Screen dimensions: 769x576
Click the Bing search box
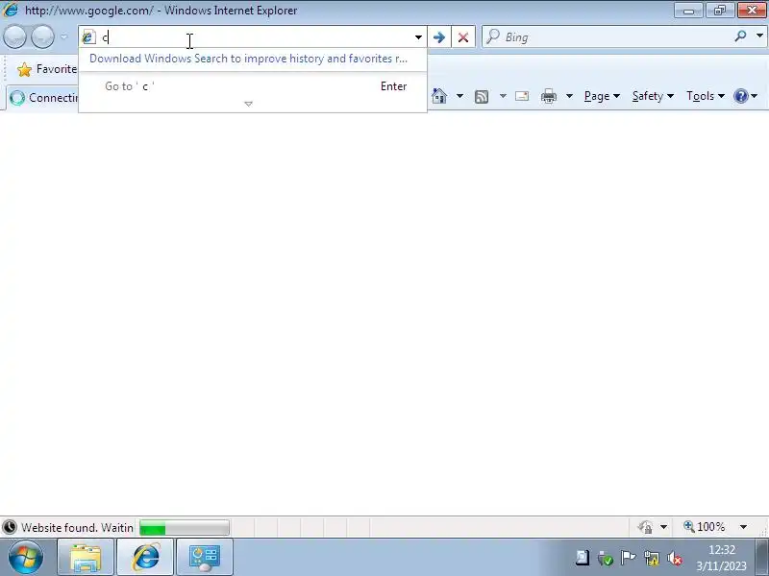608,37
